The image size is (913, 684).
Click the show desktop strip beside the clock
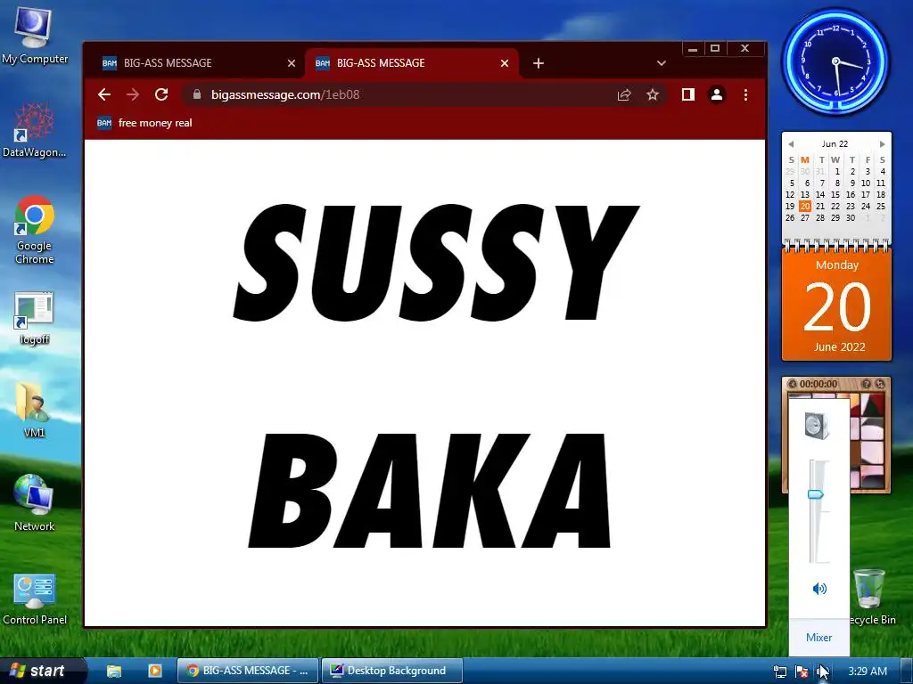point(906,672)
